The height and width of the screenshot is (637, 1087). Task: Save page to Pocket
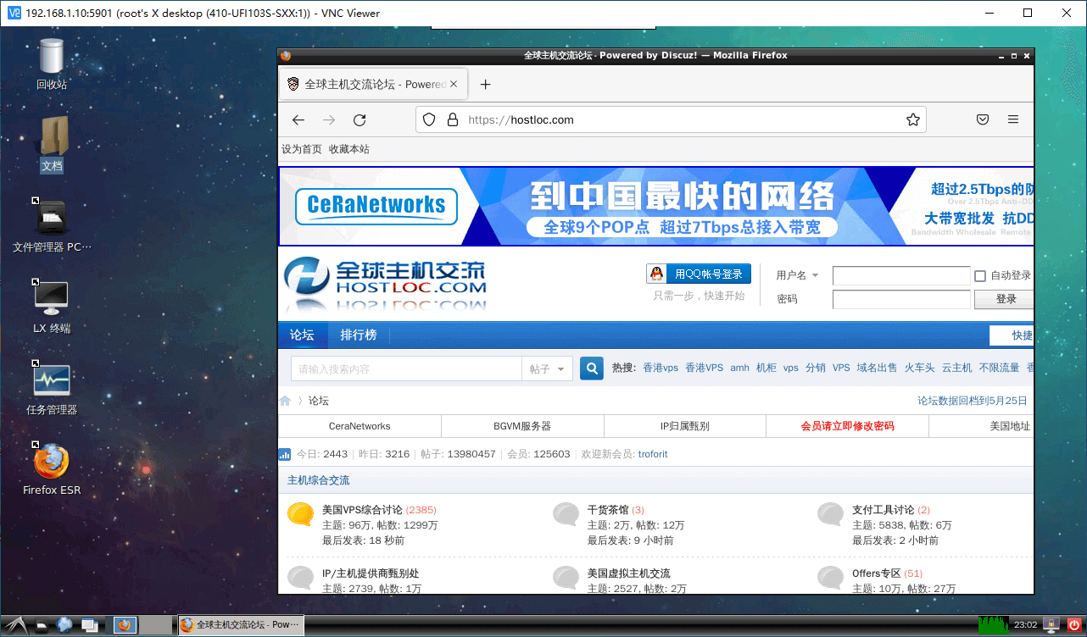[983, 120]
